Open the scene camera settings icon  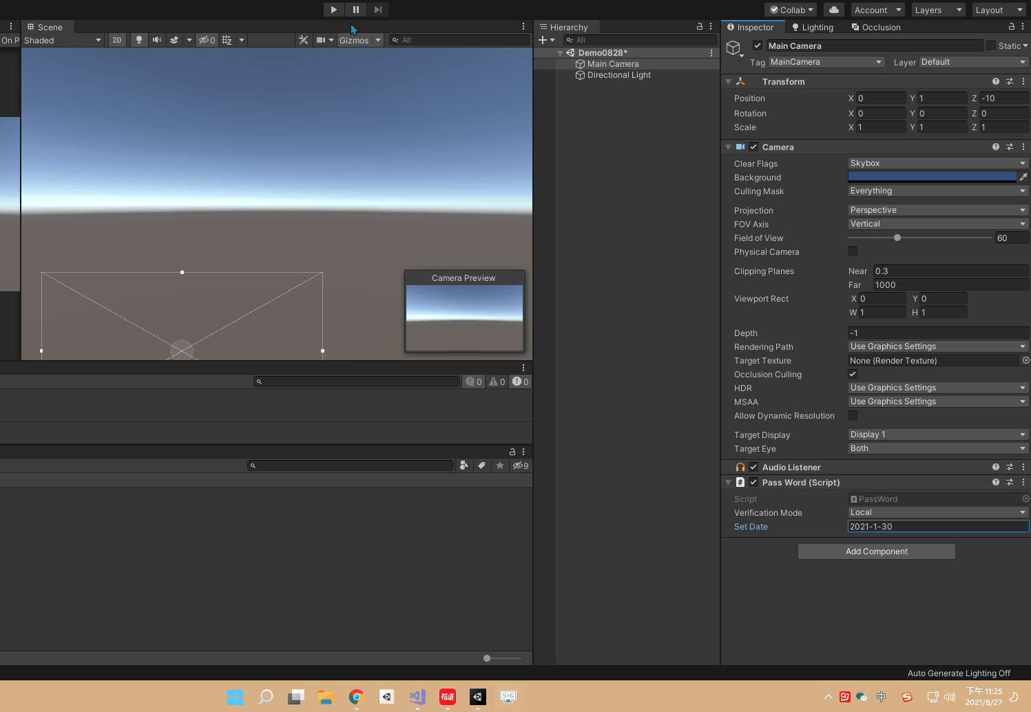click(321, 40)
